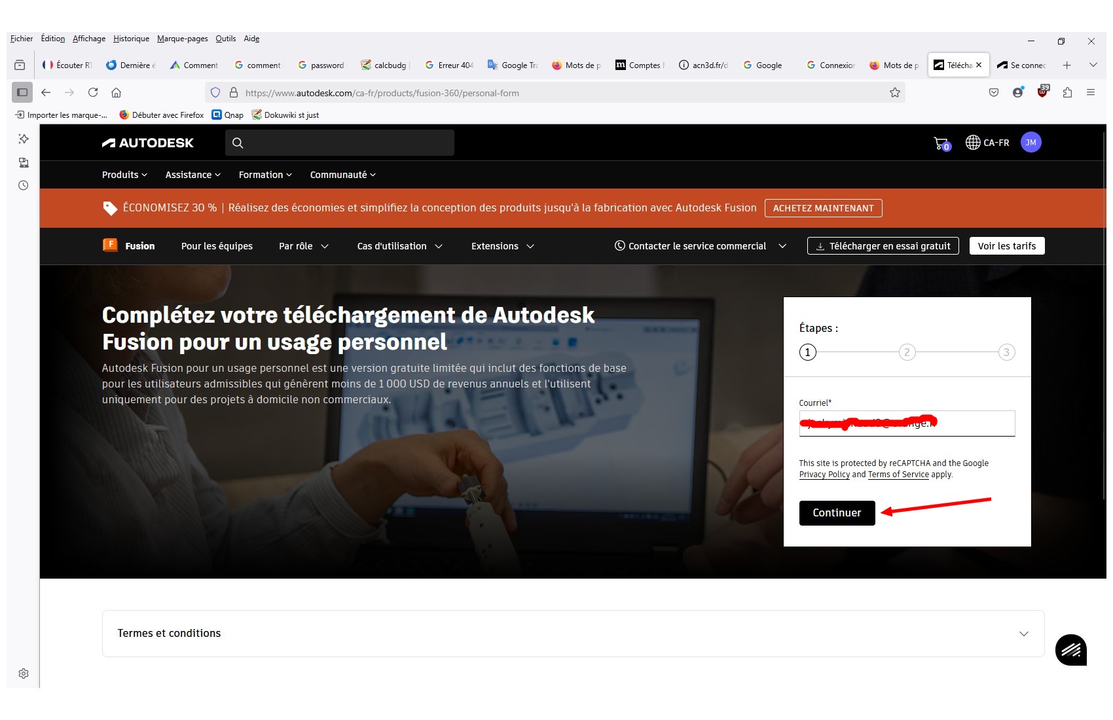Expand the Par rôle dropdown
Screen dimensions: 1113x720
point(304,246)
